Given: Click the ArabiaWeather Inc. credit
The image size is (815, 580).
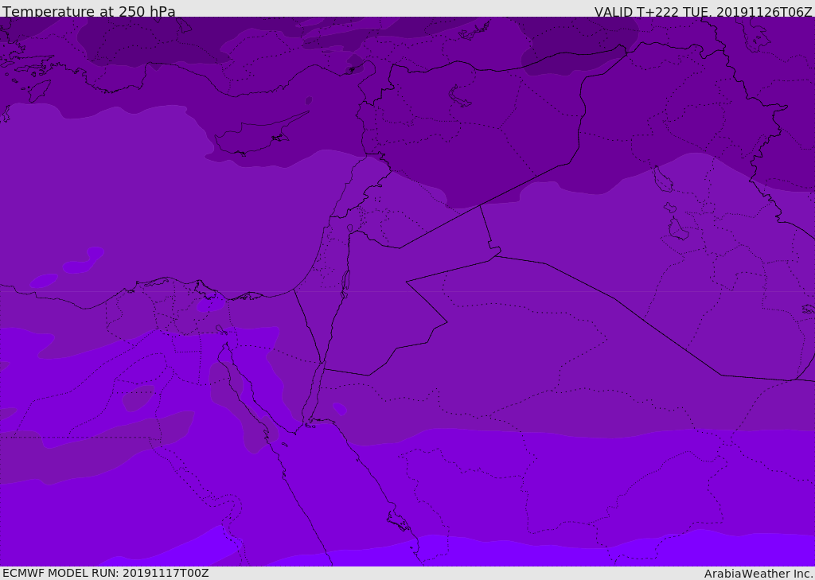Looking at the screenshot, I should coord(758,573).
